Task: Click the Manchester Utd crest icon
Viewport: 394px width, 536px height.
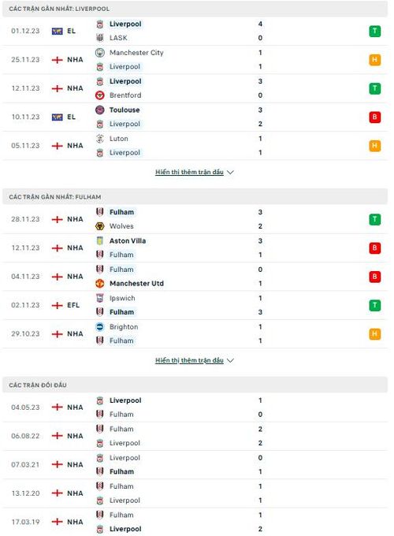Action: point(100,284)
